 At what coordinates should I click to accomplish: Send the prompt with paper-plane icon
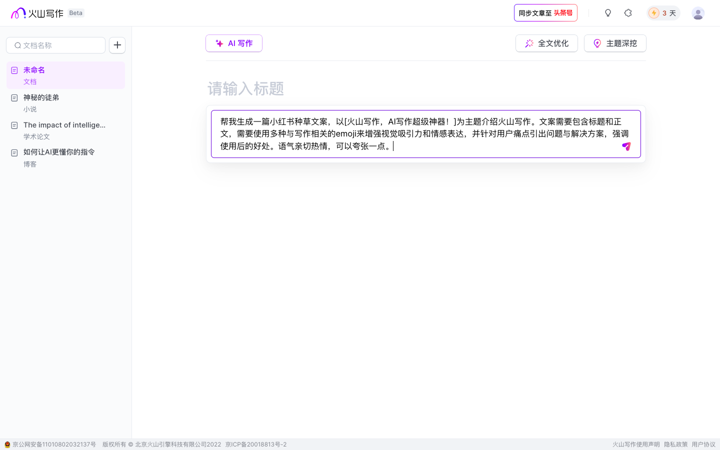626,146
